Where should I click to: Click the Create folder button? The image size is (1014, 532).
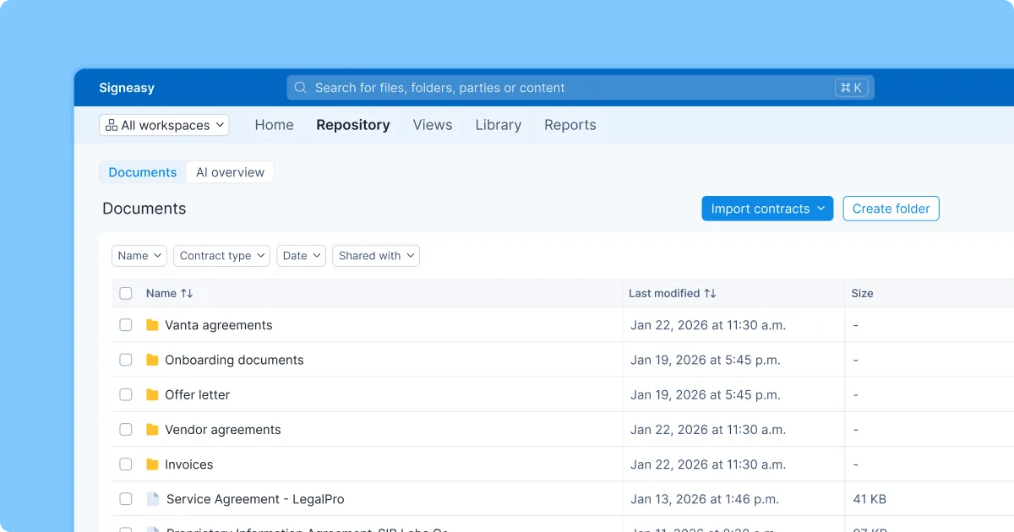(x=891, y=209)
